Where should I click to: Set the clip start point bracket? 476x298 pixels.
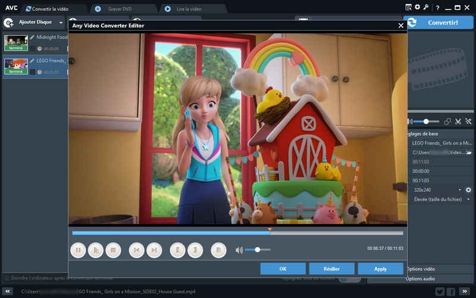click(x=177, y=250)
